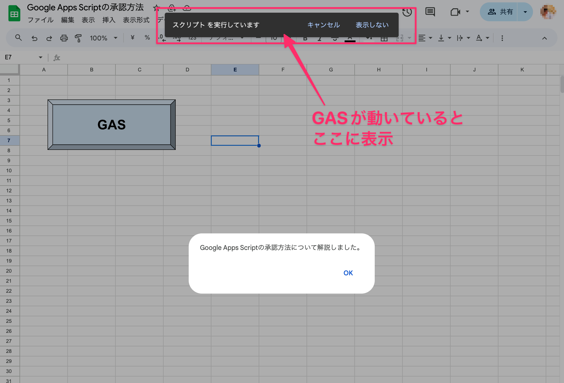Redo the last undone action
Viewport: 564px width, 383px height.
49,38
